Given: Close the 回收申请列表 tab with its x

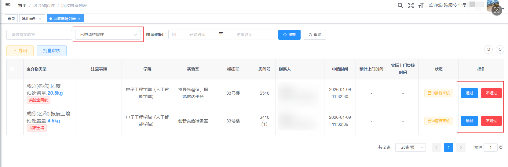Looking at the screenshot, I should [x=79, y=19].
